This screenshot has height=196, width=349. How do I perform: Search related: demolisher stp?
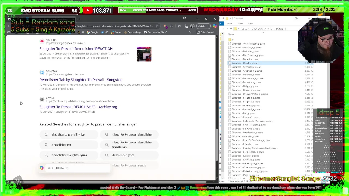[68, 145]
